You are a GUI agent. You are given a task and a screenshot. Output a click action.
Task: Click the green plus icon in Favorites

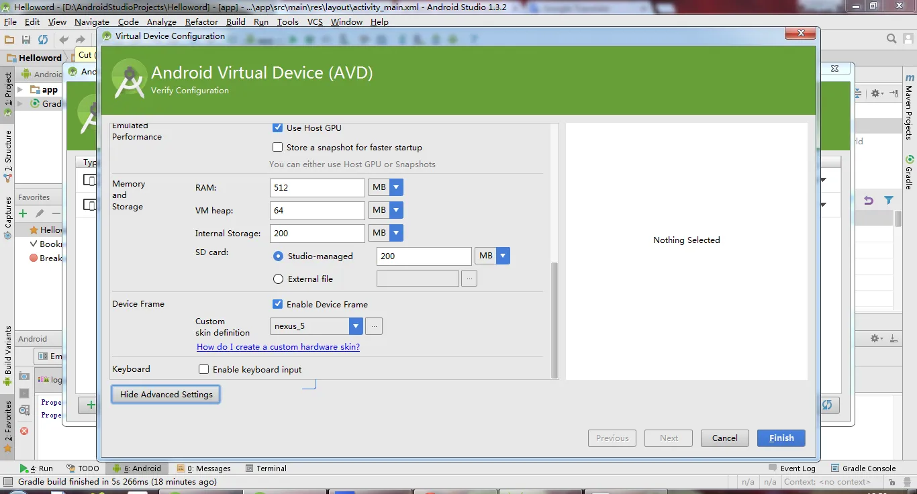pos(23,213)
